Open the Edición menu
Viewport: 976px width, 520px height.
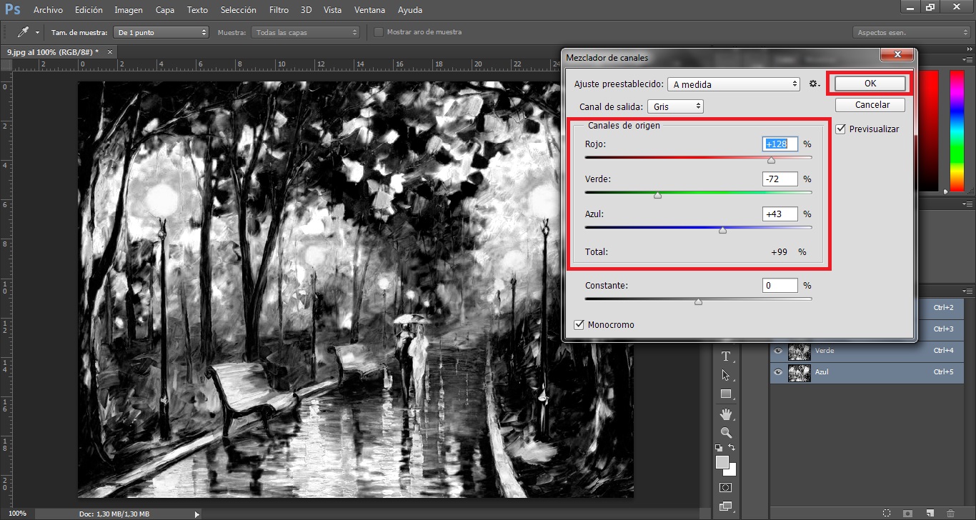point(89,10)
